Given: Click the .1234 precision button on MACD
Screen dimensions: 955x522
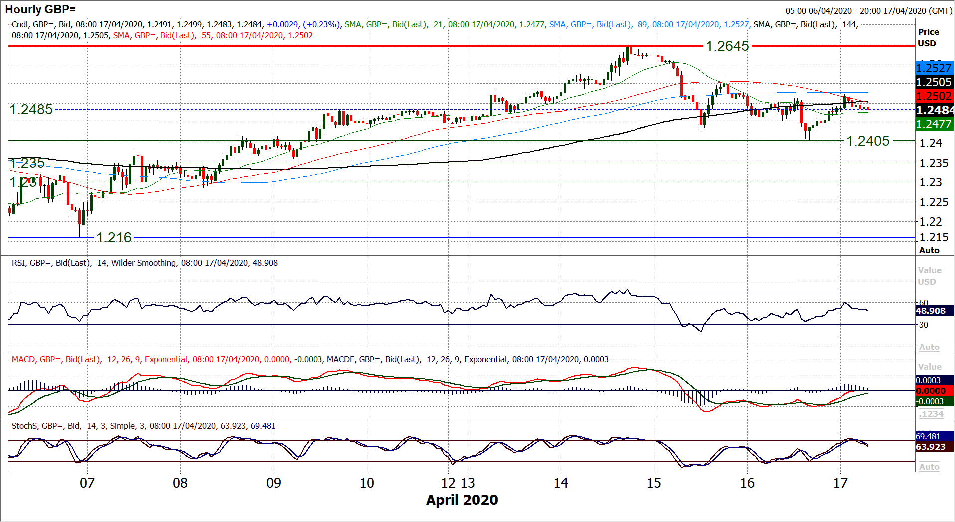Looking at the screenshot, I should point(931,414).
